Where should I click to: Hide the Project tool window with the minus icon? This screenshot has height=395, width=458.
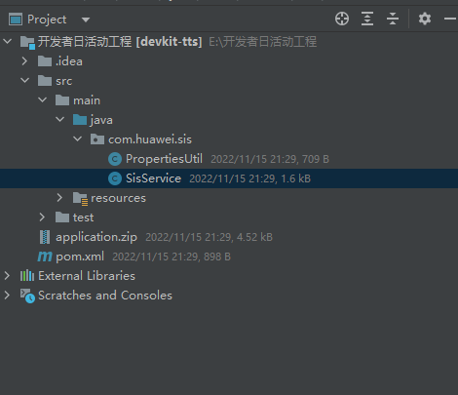click(450, 19)
